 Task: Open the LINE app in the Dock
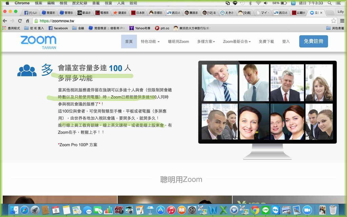(265, 210)
